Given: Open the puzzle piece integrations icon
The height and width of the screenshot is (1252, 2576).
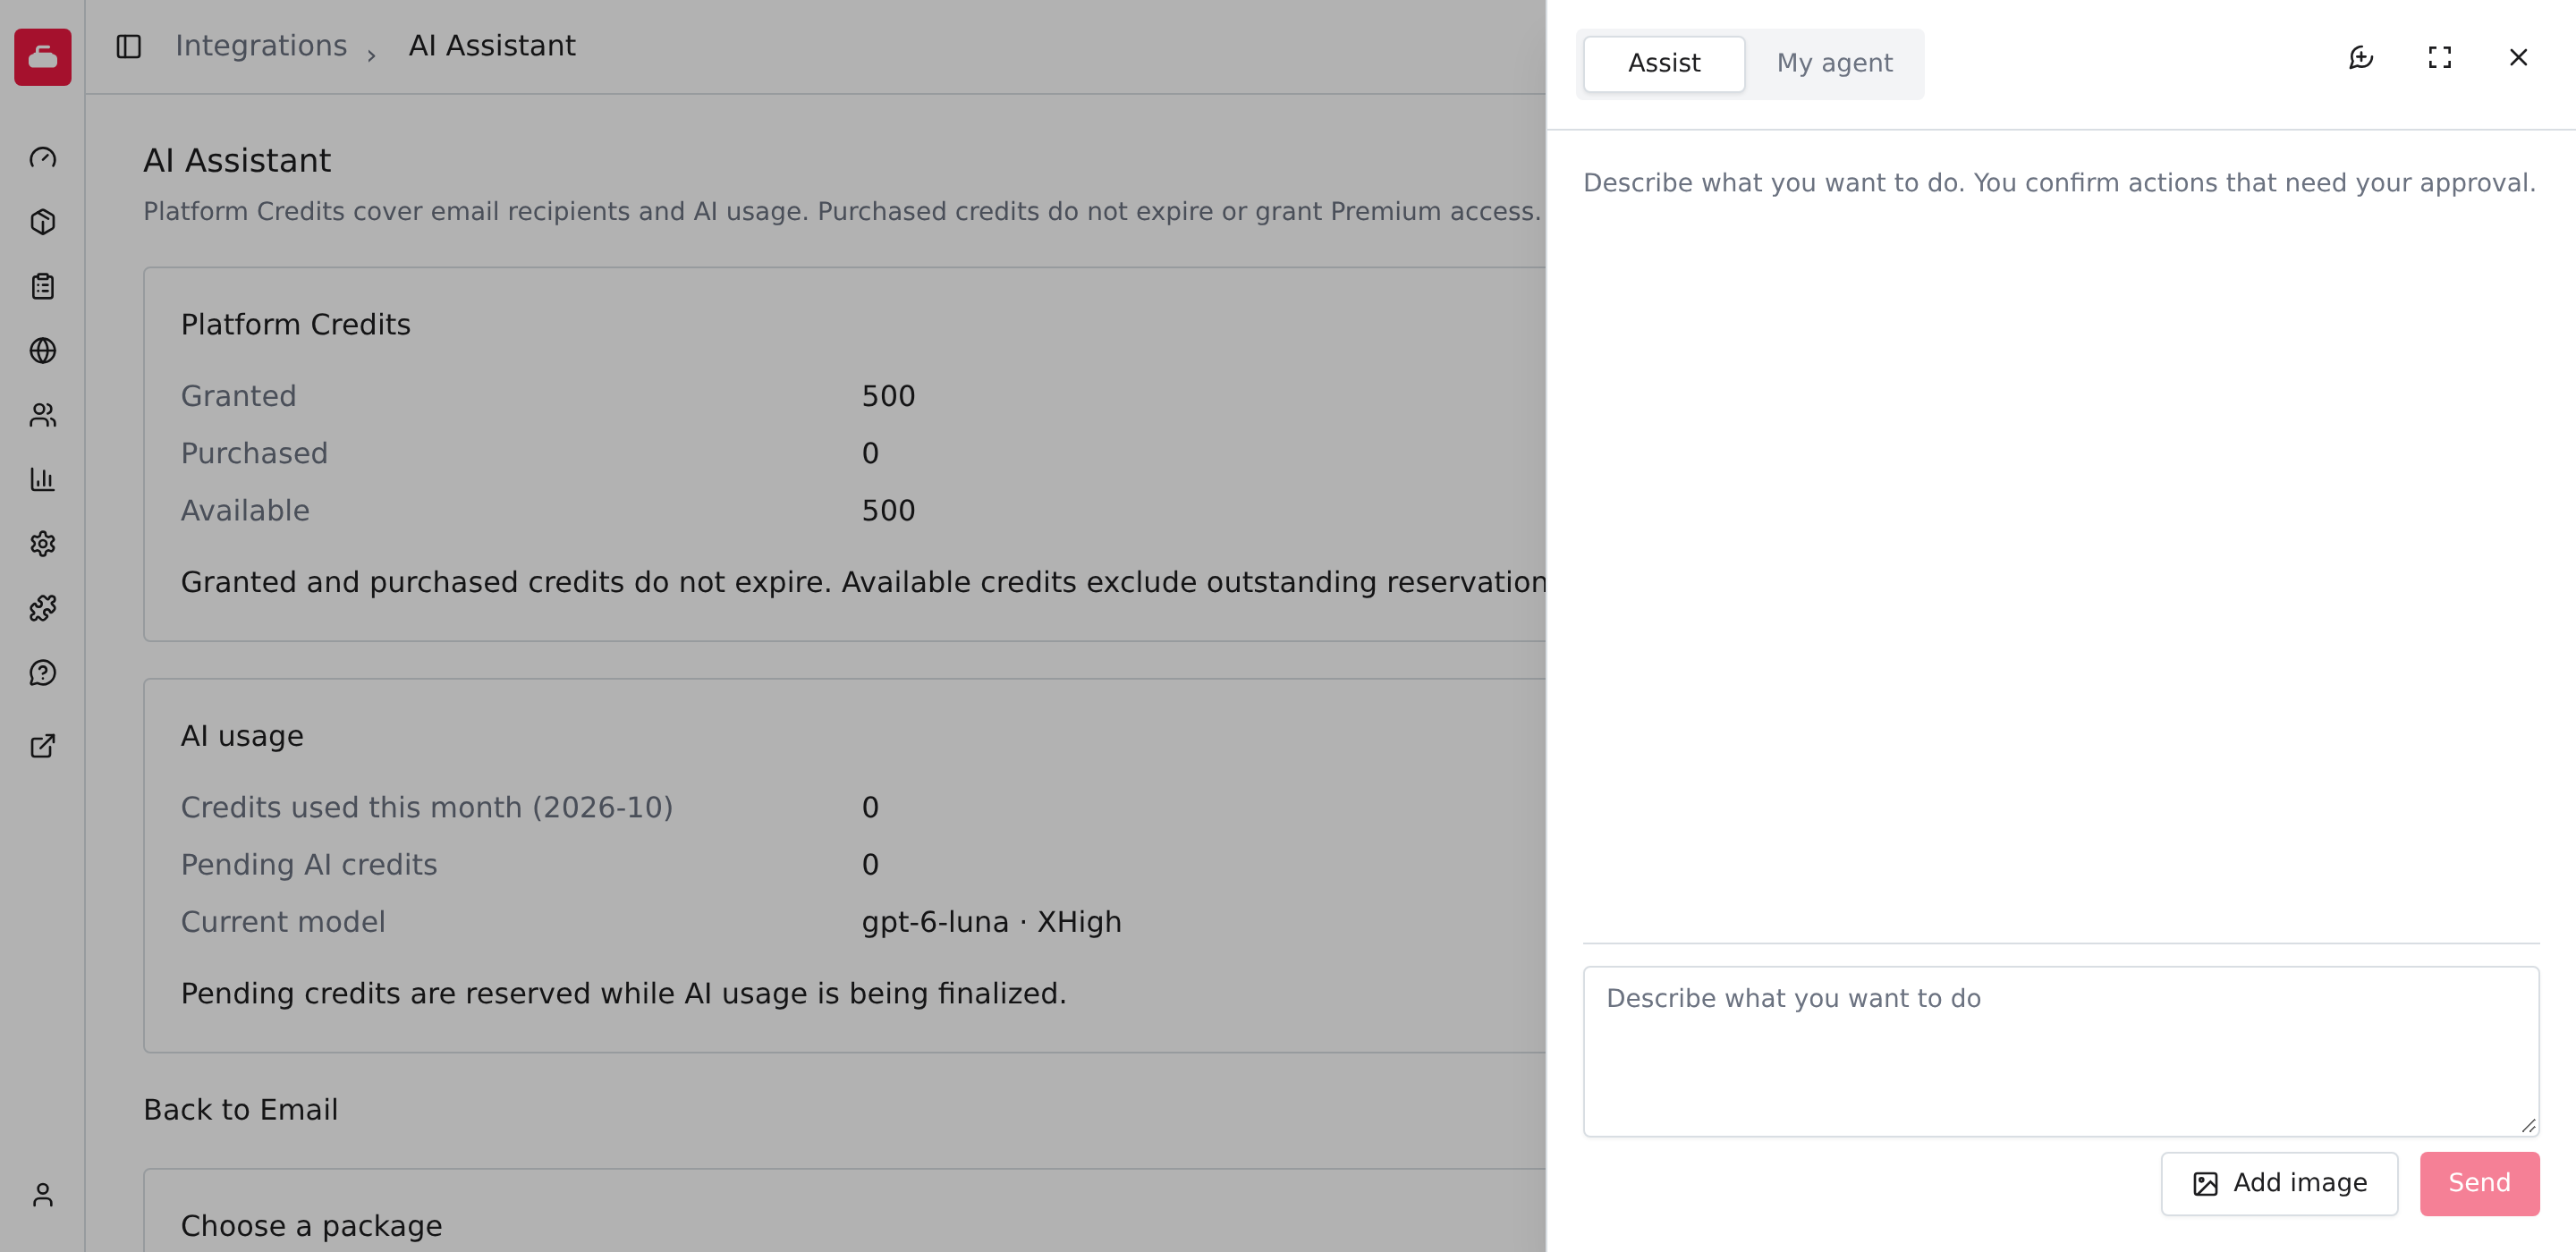Looking at the screenshot, I should pos(42,608).
